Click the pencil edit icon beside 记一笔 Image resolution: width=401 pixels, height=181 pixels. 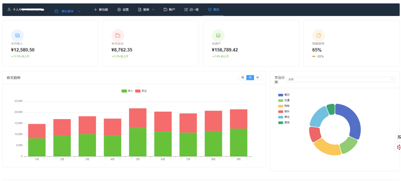tap(186, 10)
